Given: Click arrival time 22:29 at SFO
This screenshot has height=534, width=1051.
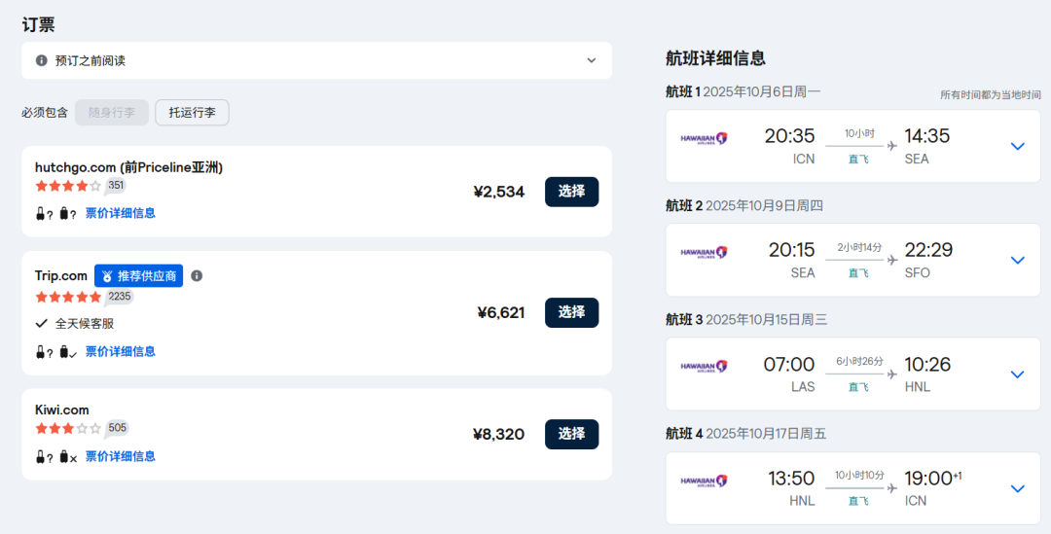Looking at the screenshot, I should pyautogui.click(x=928, y=250).
